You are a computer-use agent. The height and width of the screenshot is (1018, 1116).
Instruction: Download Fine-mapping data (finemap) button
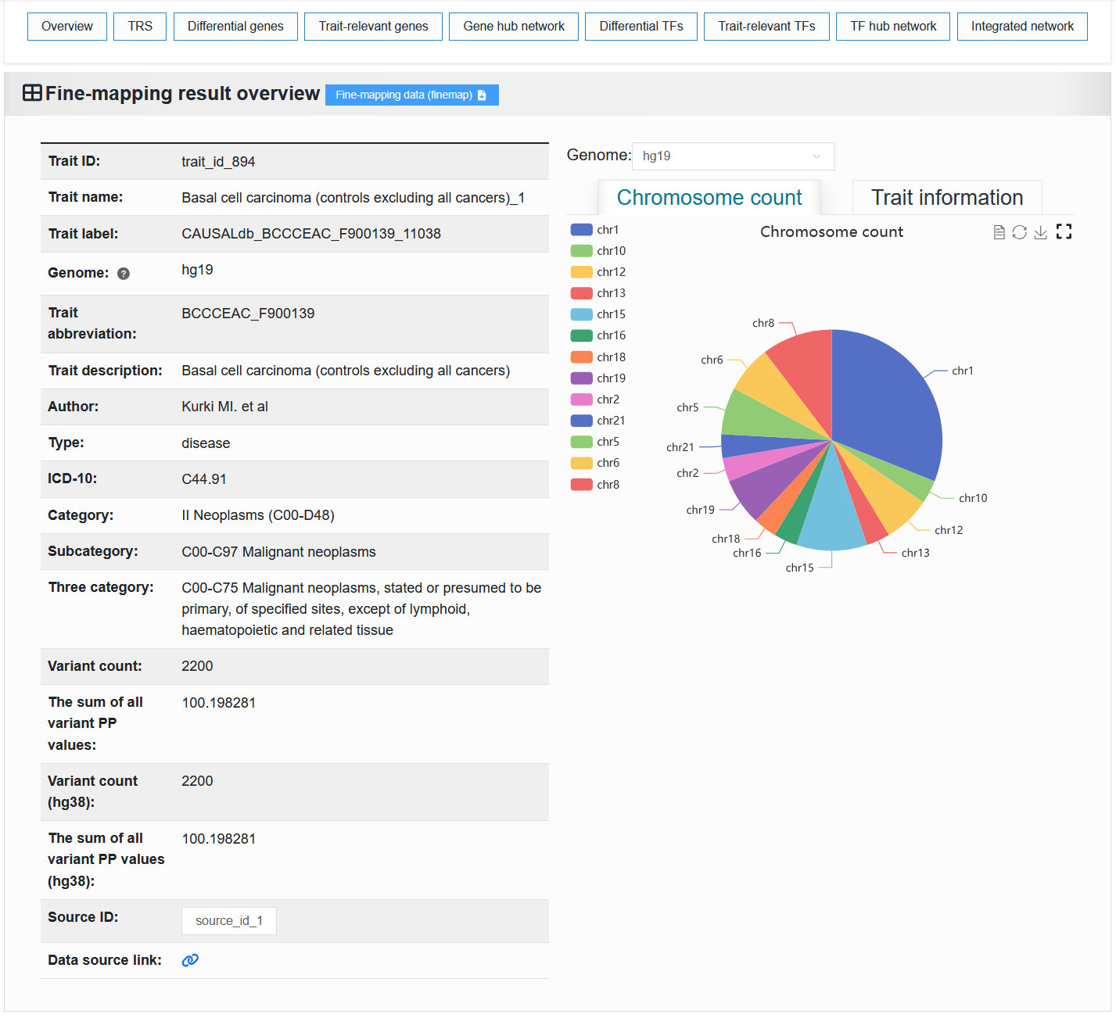coord(411,95)
